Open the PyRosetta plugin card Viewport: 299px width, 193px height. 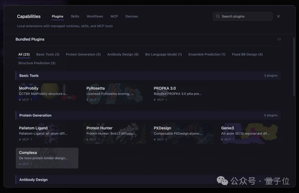[x=114, y=94]
